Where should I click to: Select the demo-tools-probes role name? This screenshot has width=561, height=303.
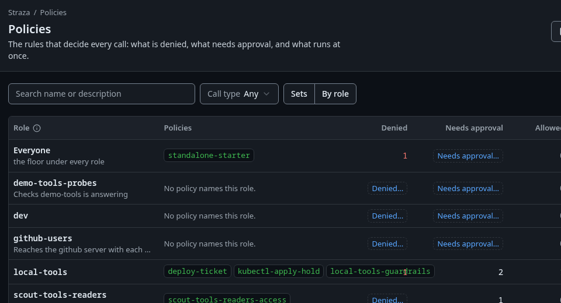[55, 183]
